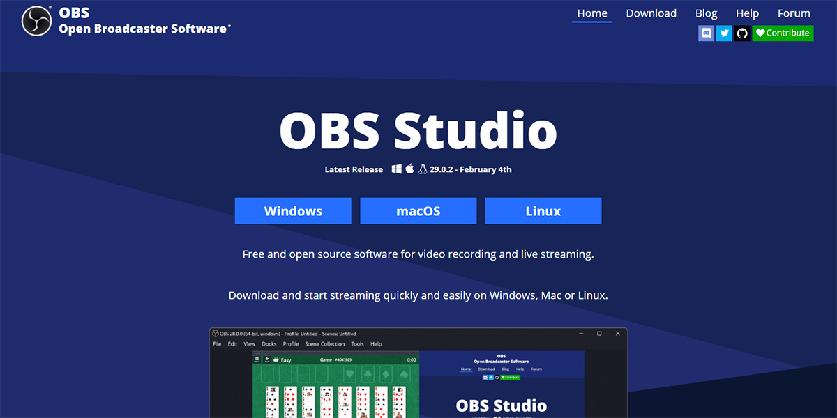Choose the Linux download button
This screenshot has height=418, width=837.
(x=543, y=211)
